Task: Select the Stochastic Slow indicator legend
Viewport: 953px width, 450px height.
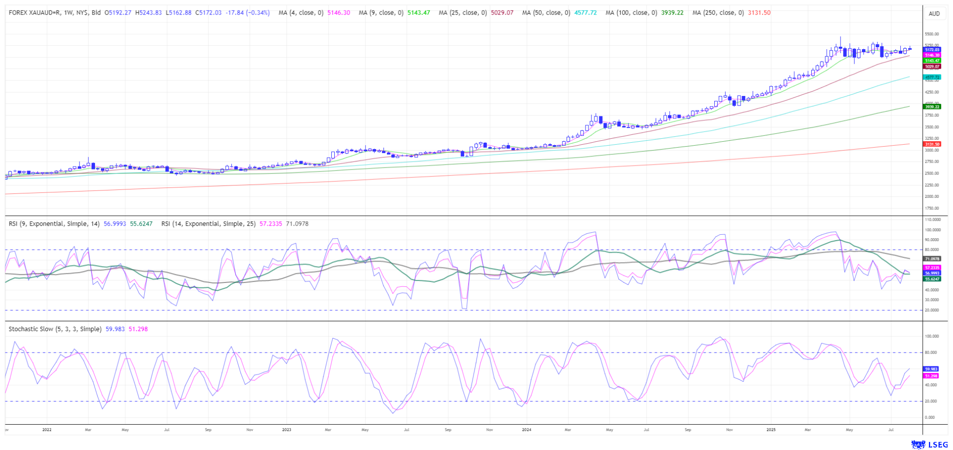Action: (x=55, y=329)
